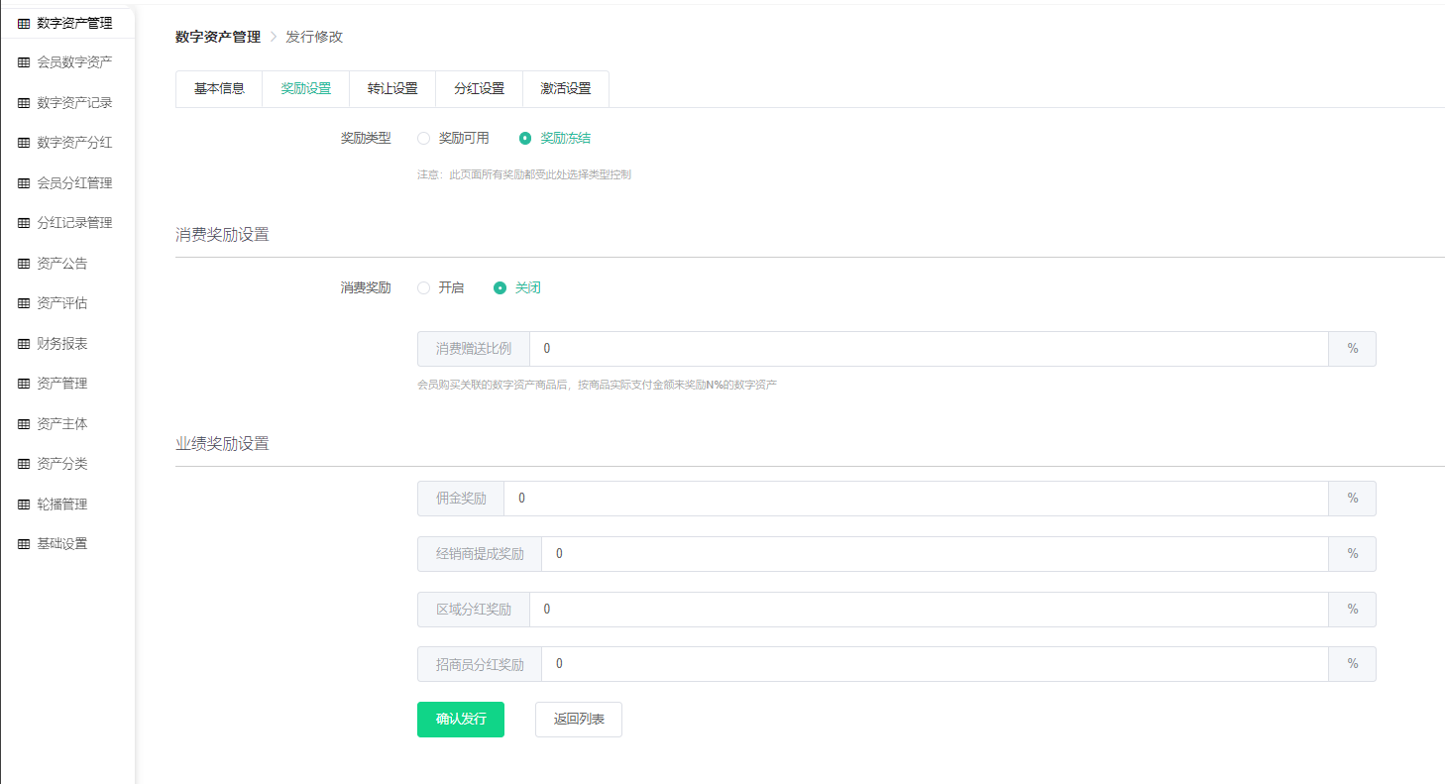Click the icon next to 会员分红管理
The width and height of the screenshot is (1445, 784).
tap(24, 183)
